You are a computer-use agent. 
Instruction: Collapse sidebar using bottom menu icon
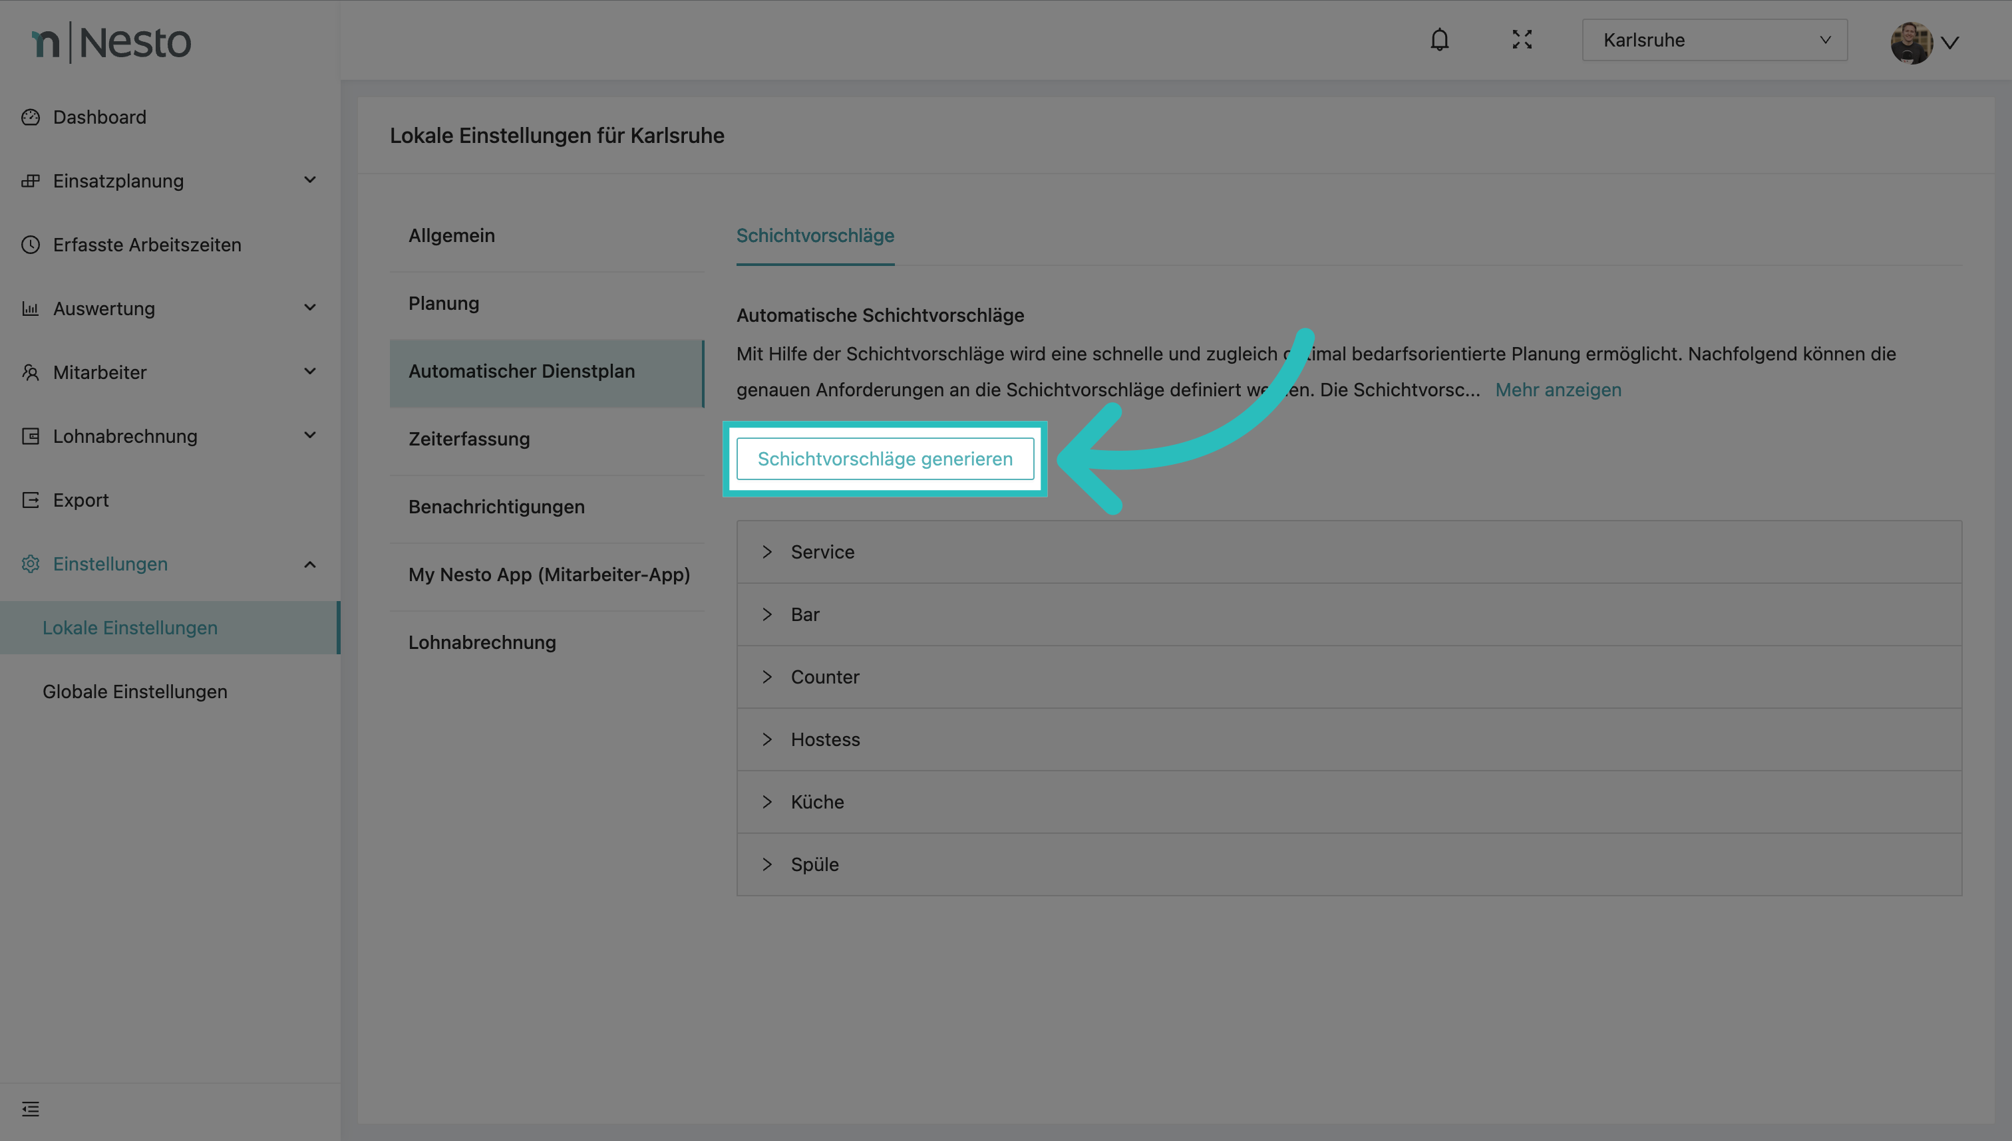click(31, 1109)
